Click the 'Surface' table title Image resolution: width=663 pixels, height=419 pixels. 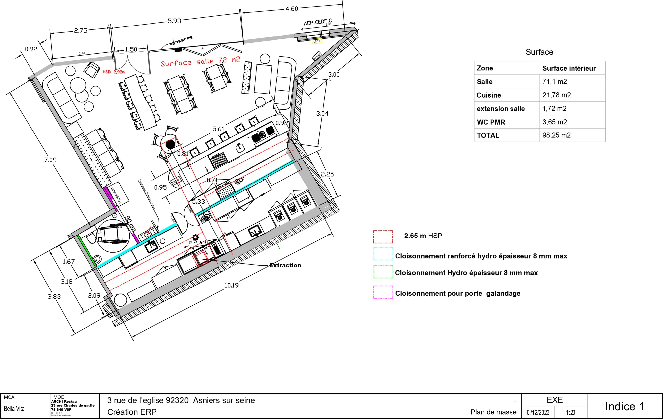pyautogui.click(x=539, y=52)
